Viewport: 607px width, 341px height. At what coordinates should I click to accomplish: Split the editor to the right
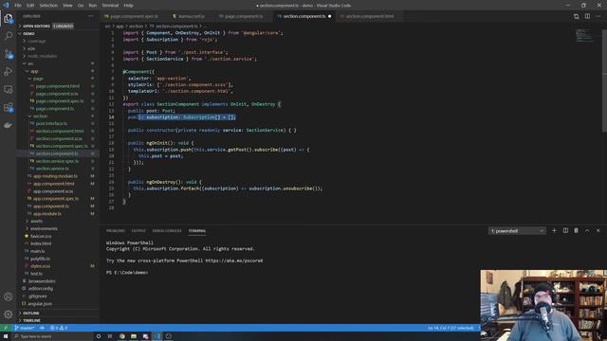pos(587,16)
